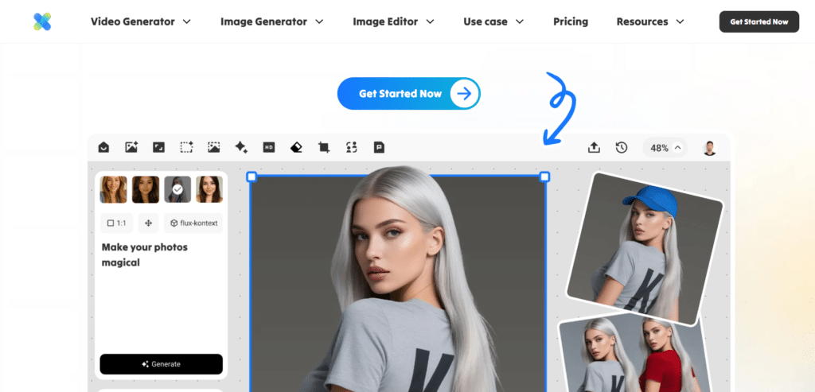The image size is (815, 392).
Task: Open the Pricing page
Action: click(571, 21)
